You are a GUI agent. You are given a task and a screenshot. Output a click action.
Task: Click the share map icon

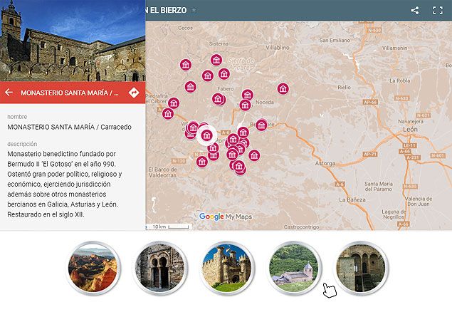click(x=415, y=10)
